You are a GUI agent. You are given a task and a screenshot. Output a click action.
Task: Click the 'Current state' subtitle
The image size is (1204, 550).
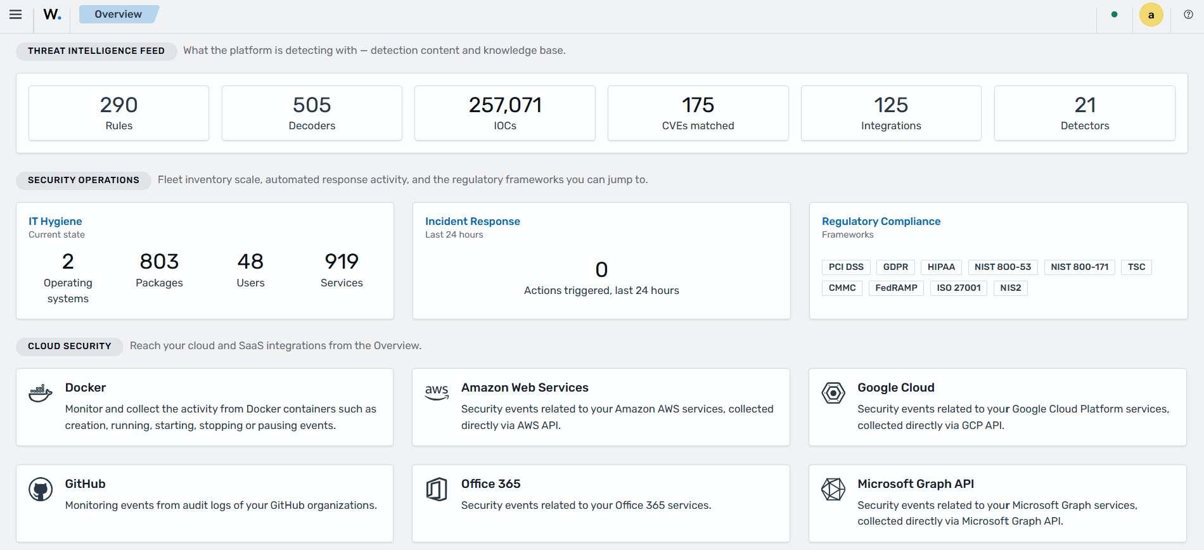coord(56,234)
